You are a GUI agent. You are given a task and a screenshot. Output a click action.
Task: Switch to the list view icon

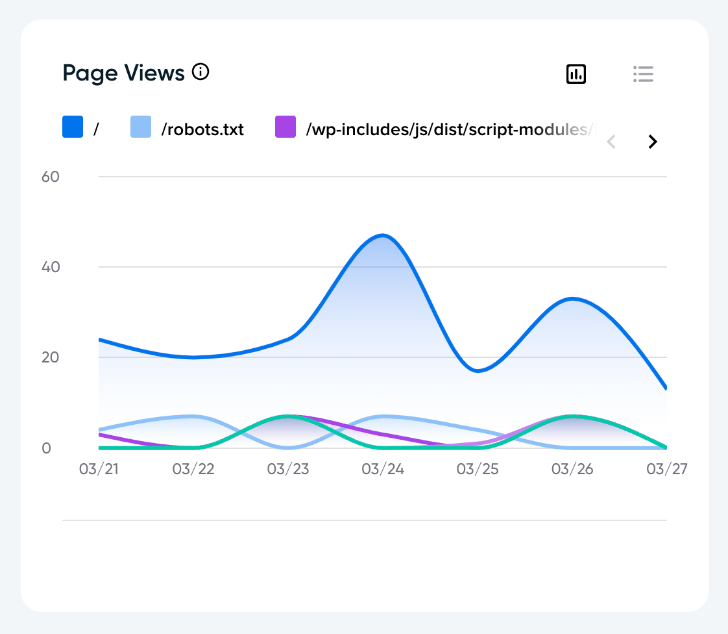click(x=643, y=74)
